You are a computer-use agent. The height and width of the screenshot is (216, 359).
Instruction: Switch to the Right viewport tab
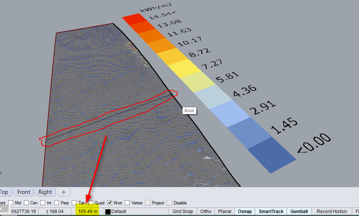coord(45,192)
